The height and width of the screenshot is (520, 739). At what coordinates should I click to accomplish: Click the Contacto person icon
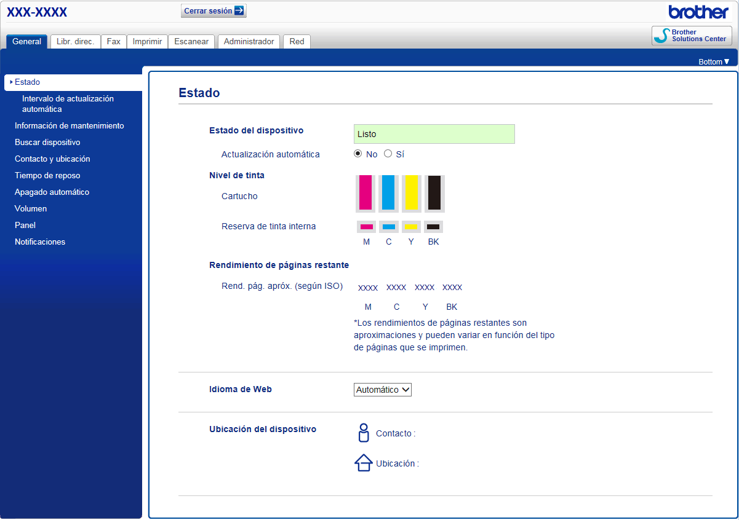(x=364, y=433)
